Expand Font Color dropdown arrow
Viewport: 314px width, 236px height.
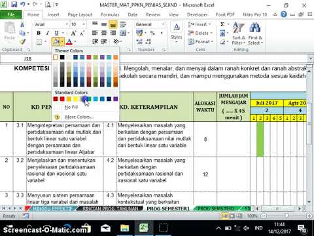(x=75, y=41)
